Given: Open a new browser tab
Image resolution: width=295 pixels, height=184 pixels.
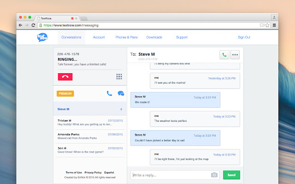Looking at the screenshot, I should click(x=84, y=18).
